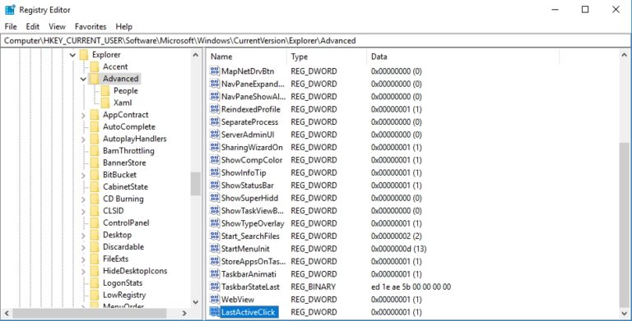
Task: Click the values pane scroll-down arrow
Action: pos(624,313)
